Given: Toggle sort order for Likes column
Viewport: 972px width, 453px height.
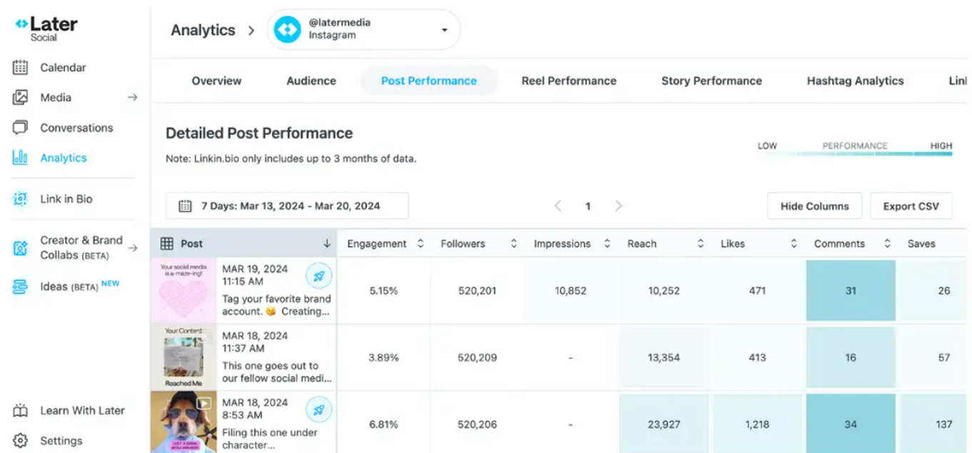Looking at the screenshot, I should click(793, 244).
